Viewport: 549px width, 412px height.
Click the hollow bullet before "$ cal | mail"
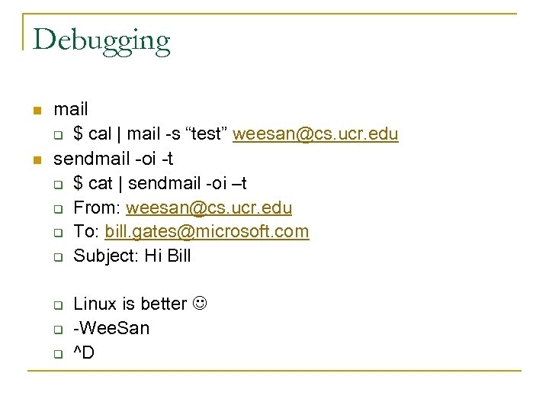tap(57, 137)
